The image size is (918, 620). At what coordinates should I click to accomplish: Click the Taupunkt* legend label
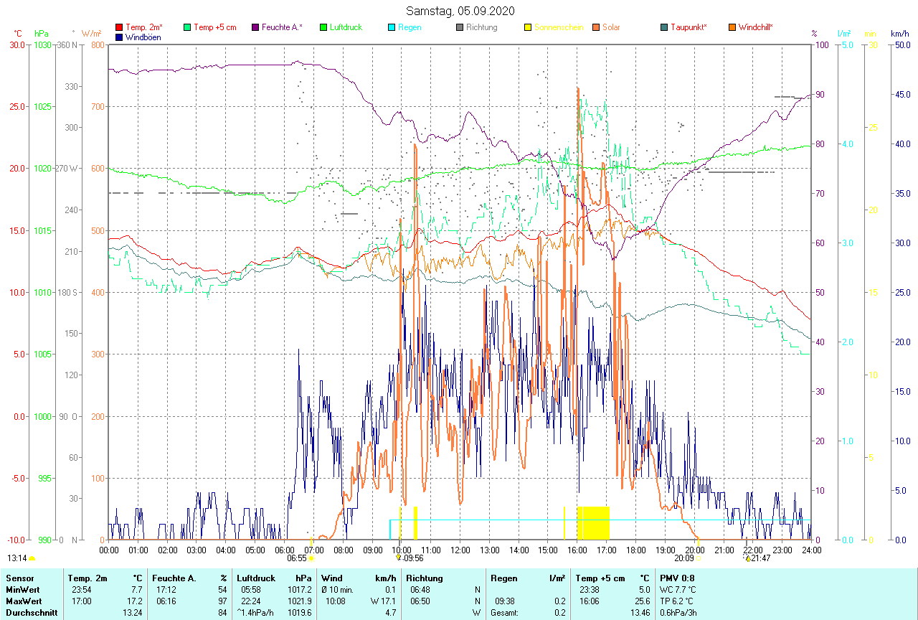(x=688, y=27)
